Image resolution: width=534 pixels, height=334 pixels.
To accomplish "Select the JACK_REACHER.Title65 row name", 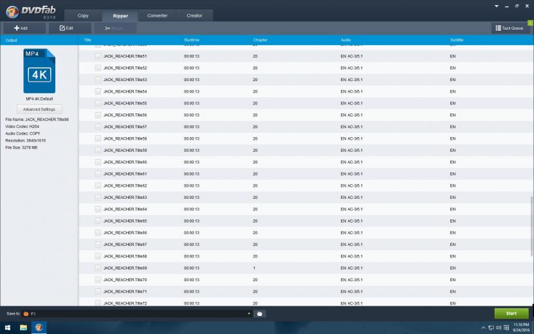I will [125, 221].
